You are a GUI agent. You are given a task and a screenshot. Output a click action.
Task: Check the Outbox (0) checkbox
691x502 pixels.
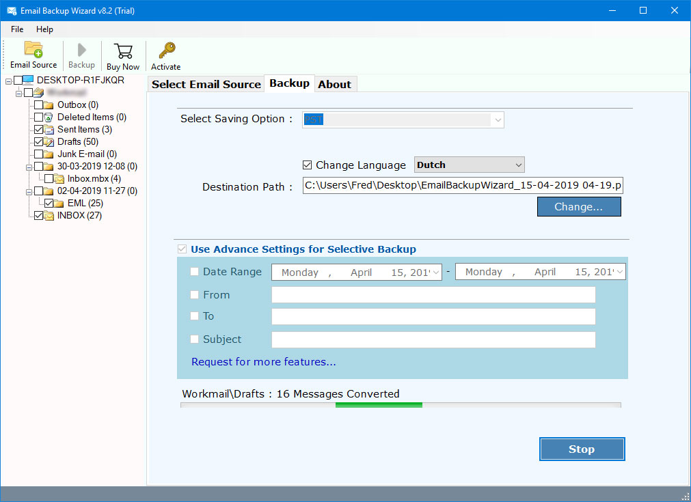[39, 104]
